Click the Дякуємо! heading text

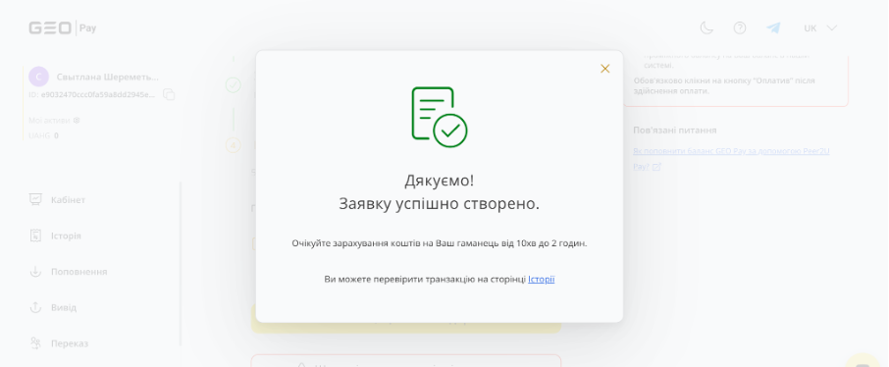440,181
